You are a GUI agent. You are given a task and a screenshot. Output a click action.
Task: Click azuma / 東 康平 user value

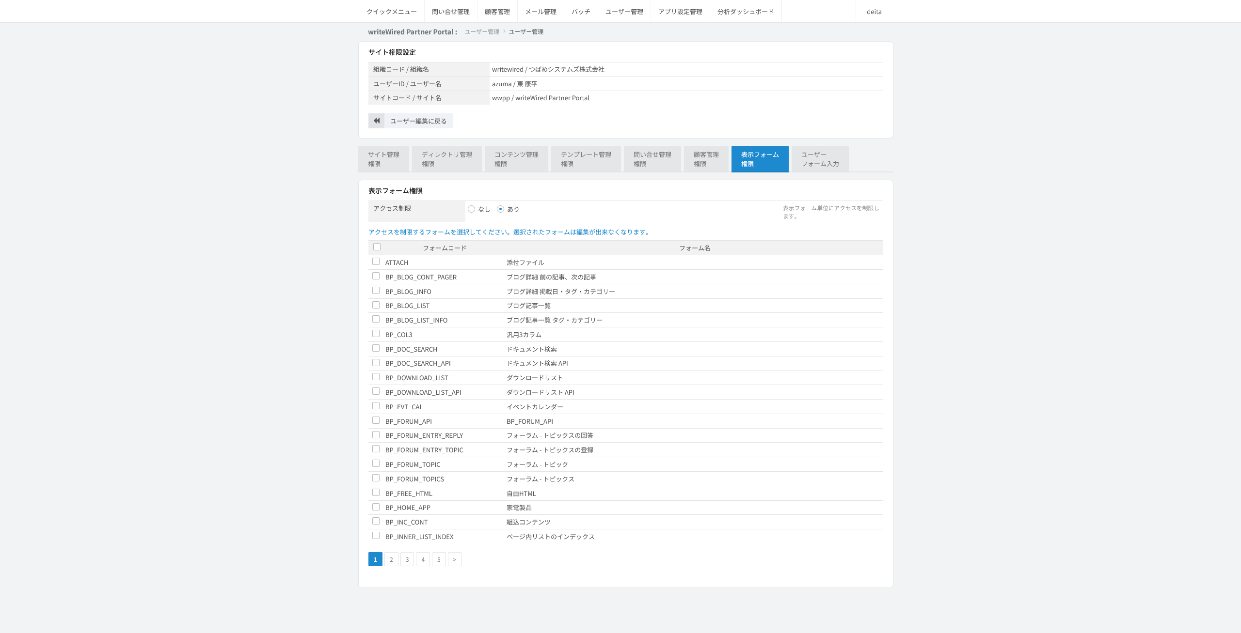click(x=514, y=84)
